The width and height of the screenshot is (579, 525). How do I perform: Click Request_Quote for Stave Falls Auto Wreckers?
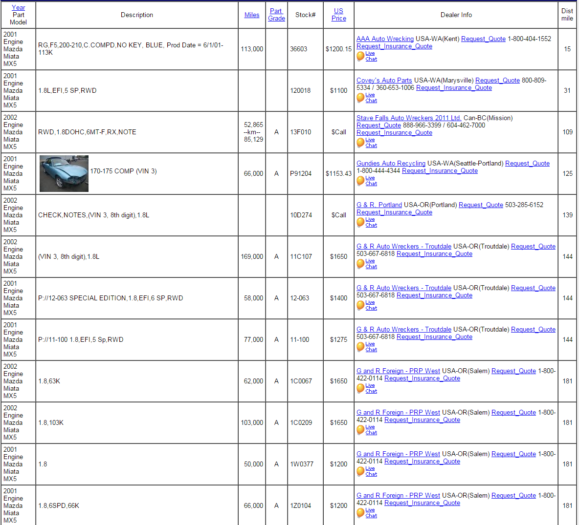coord(379,125)
